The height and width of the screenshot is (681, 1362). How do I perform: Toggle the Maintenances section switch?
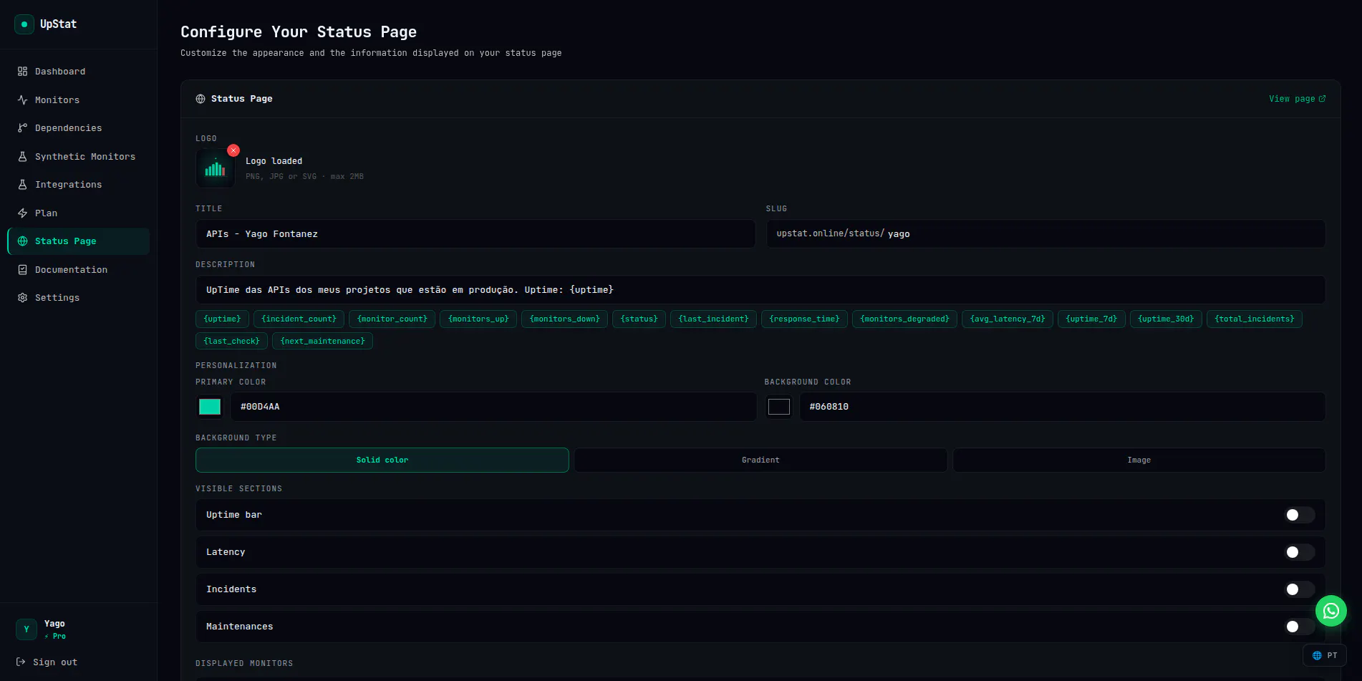(x=1300, y=627)
